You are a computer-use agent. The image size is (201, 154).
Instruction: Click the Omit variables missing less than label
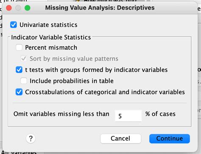(x=61, y=114)
